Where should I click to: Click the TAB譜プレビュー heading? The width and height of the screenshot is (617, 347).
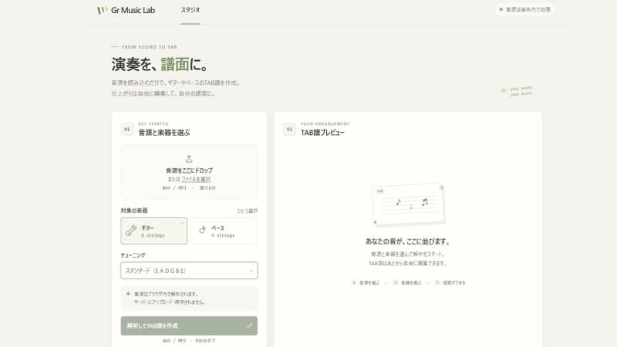tap(322, 133)
